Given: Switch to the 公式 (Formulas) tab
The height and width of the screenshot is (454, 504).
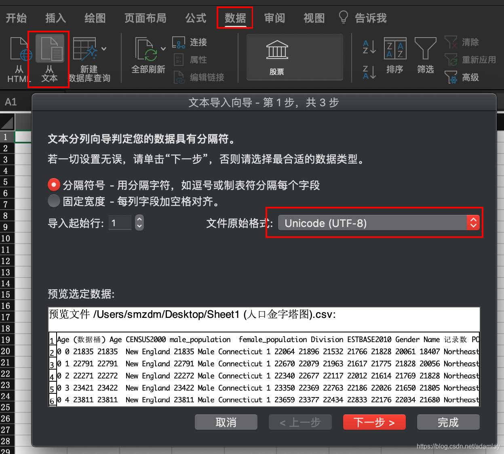Looking at the screenshot, I should click(196, 18).
